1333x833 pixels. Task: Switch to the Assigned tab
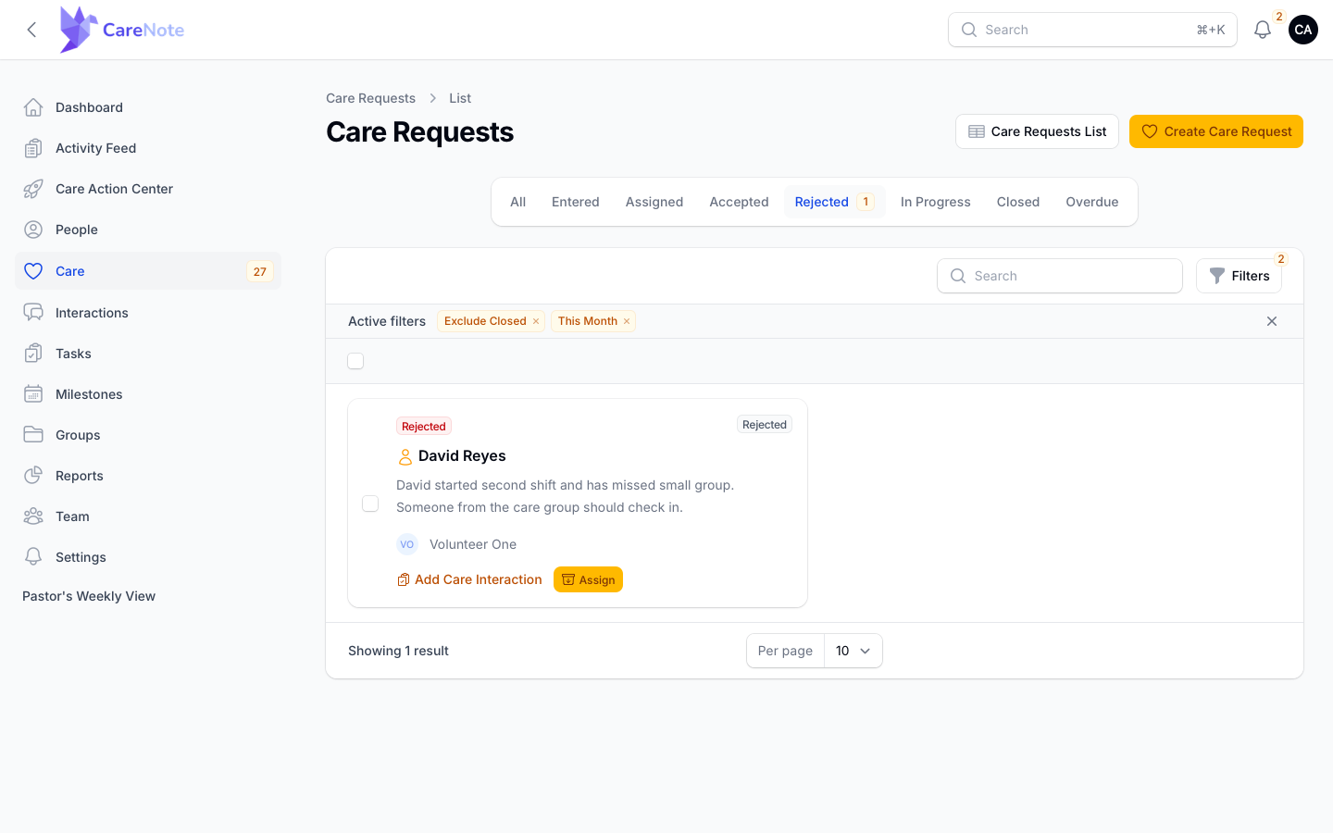point(654,202)
